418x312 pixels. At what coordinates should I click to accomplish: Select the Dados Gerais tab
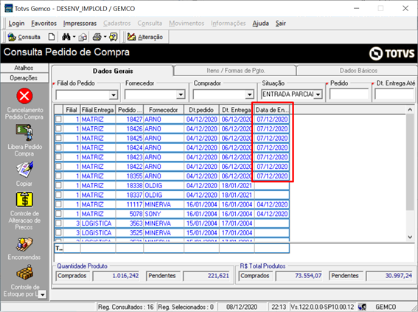pyautogui.click(x=113, y=71)
